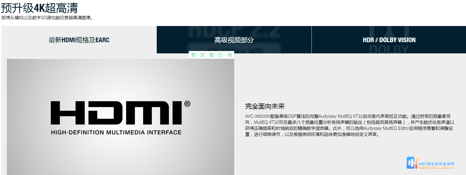Select the 最新HDMI规格及EARC tab
This screenshot has width=466, height=175.
pyautogui.click(x=79, y=40)
